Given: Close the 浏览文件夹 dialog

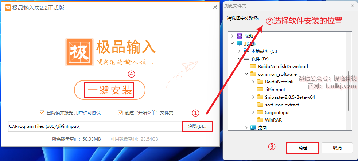Looking at the screenshot, I should click(352, 6).
